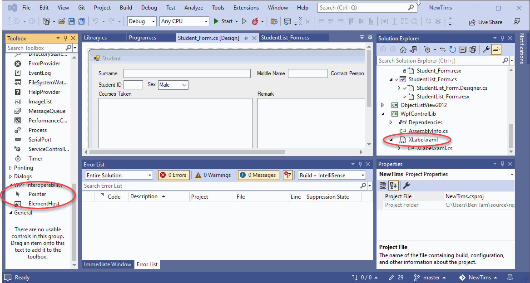530x283 pixels.
Task: Open Properties via the wrench icon
Action: point(485,50)
